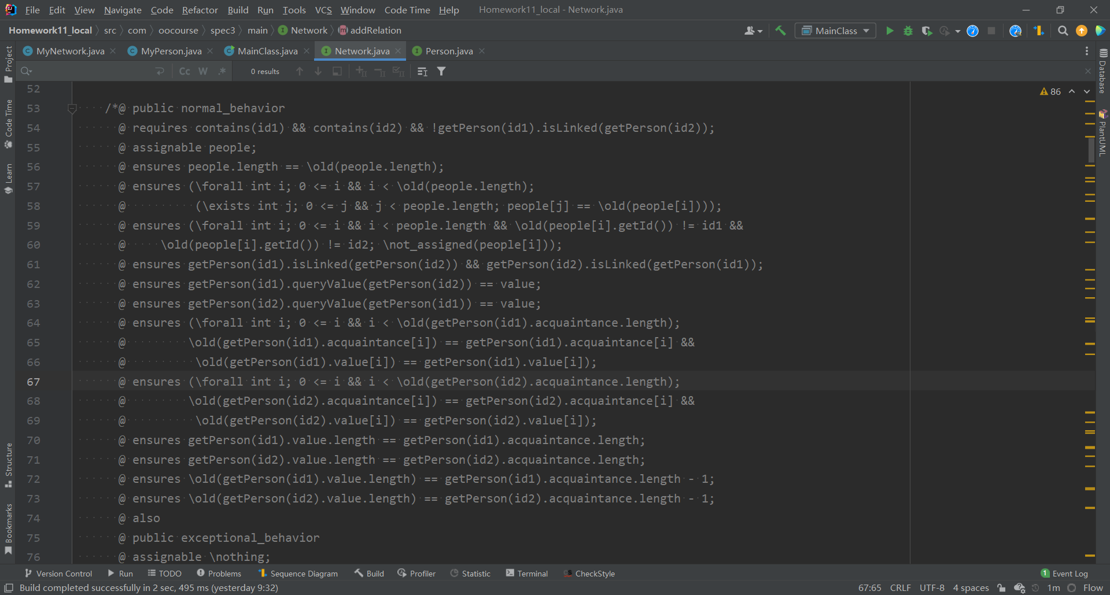This screenshot has width=1110, height=595.
Task: Open the Sequence Diagram toolbar icon
Action: pyautogui.click(x=1039, y=31)
